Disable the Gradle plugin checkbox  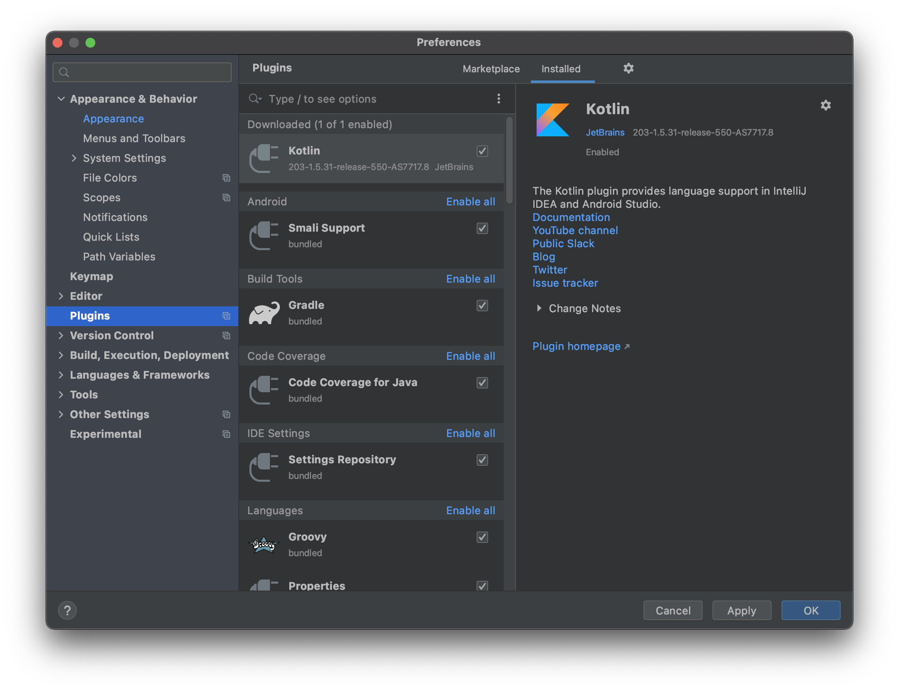click(x=482, y=306)
